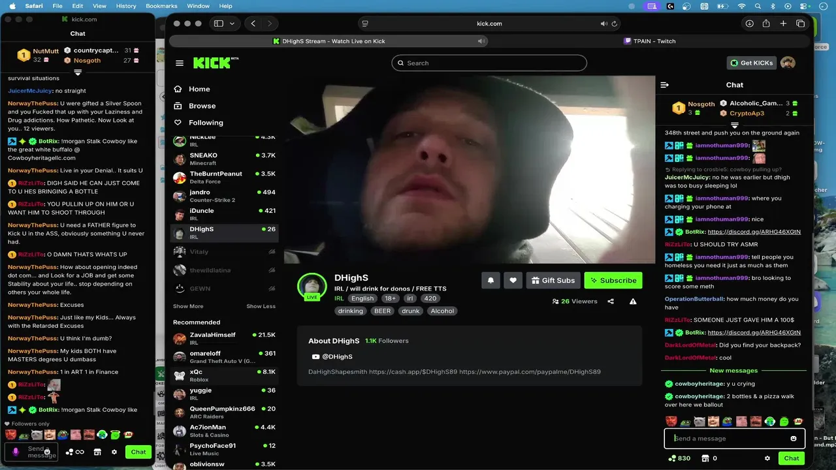Open PsychoFace91 Live Music stream

click(x=225, y=449)
